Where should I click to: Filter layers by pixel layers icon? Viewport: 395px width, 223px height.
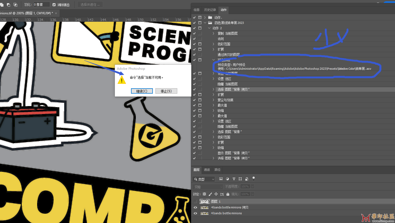(x=221, y=179)
